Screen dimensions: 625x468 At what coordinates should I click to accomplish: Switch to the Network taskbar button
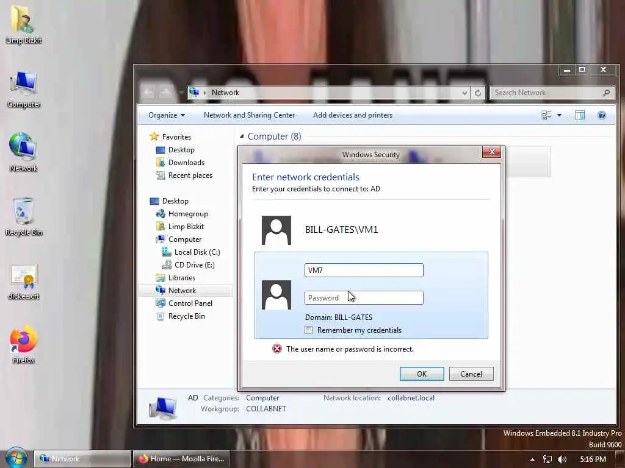click(x=82, y=458)
